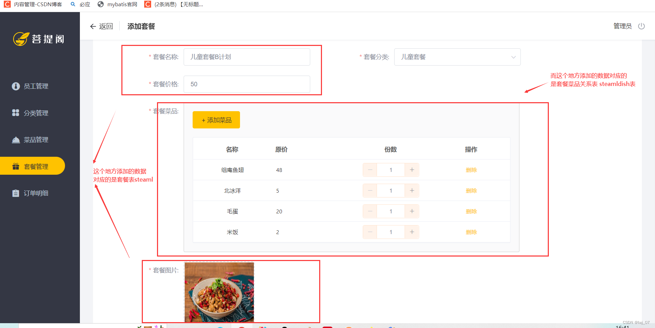Open (2条消息)【无标题 bookmark
Screen dimensions: 655x328
[174, 4]
